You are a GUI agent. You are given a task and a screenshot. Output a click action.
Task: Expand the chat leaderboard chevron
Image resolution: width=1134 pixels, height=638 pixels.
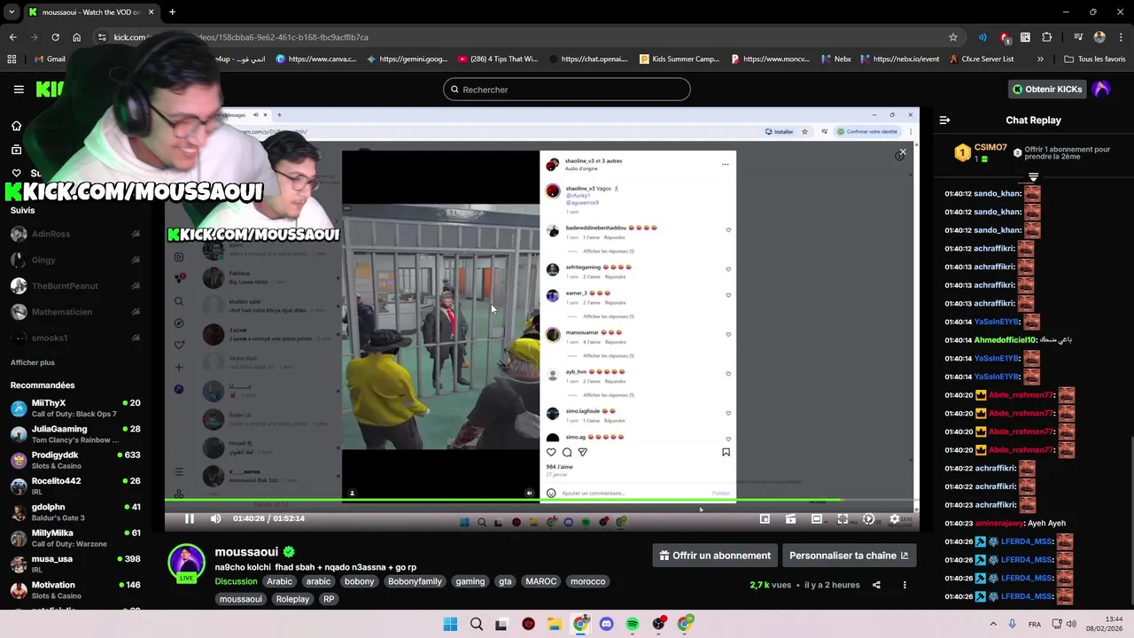point(1033,177)
